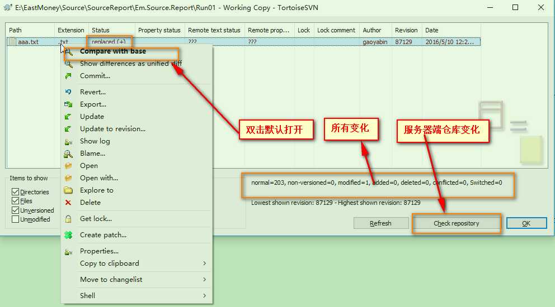Uncheck the Directories checkbox
The height and width of the screenshot is (307, 555).
coord(15,192)
